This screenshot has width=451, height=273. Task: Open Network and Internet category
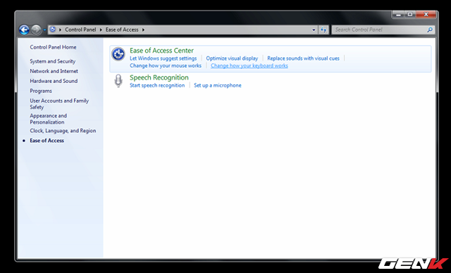coord(54,71)
